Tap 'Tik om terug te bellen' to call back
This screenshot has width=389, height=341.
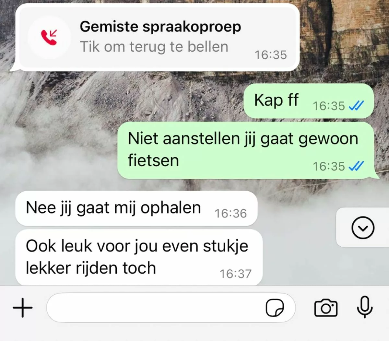pyautogui.click(x=154, y=47)
